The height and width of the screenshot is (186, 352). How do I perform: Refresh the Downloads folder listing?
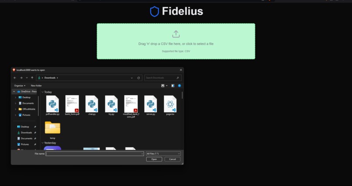click(138, 78)
